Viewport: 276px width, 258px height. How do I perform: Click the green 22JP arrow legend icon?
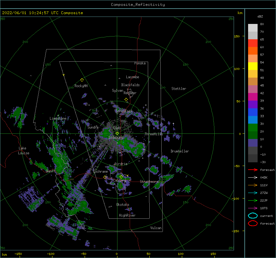point(253,200)
